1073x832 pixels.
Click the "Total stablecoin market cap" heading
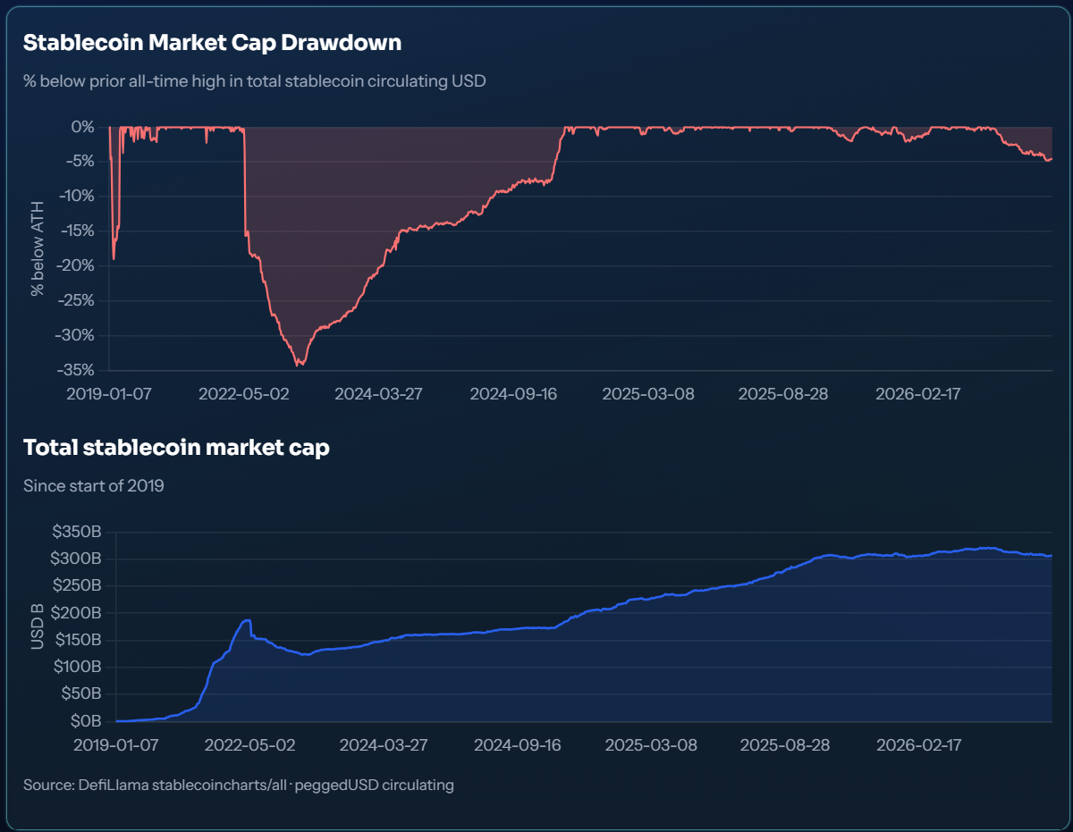click(176, 448)
